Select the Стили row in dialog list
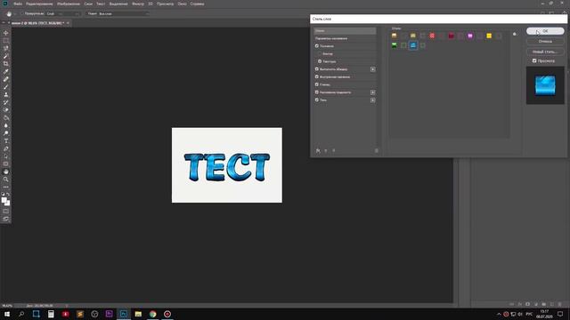Image resolution: width=570 pixels, height=320 pixels. click(345, 31)
